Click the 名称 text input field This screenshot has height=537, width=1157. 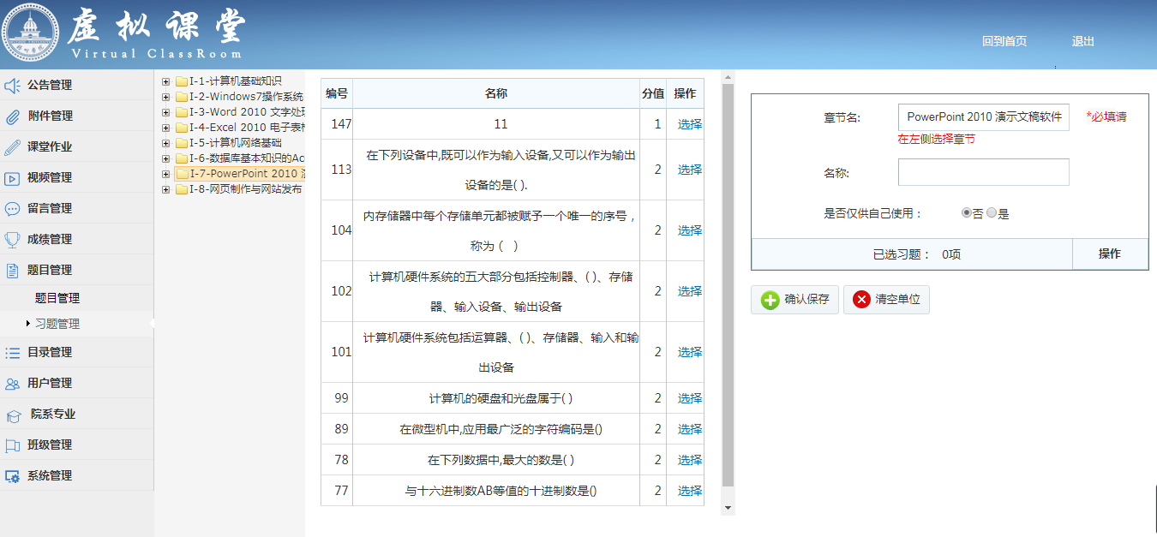click(x=983, y=172)
